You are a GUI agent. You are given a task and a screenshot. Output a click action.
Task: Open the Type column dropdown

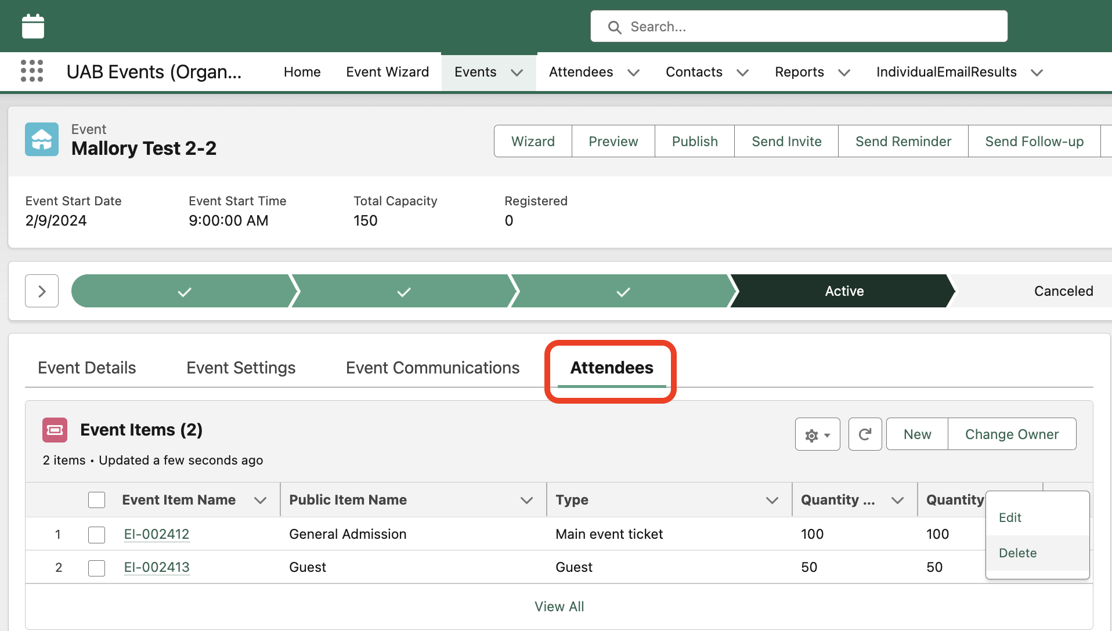(x=772, y=499)
